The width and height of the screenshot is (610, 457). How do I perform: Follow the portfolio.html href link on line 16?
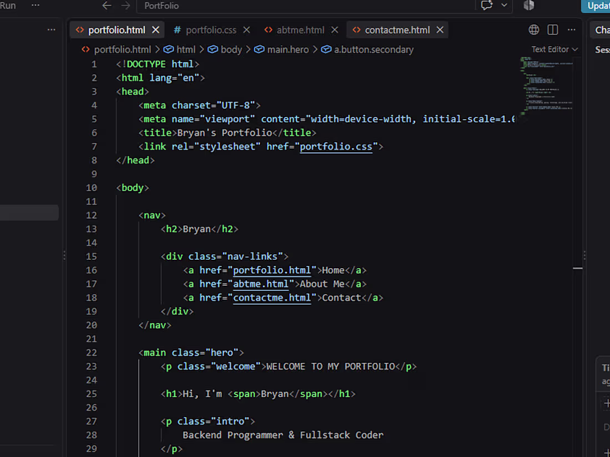coord(272,270)
